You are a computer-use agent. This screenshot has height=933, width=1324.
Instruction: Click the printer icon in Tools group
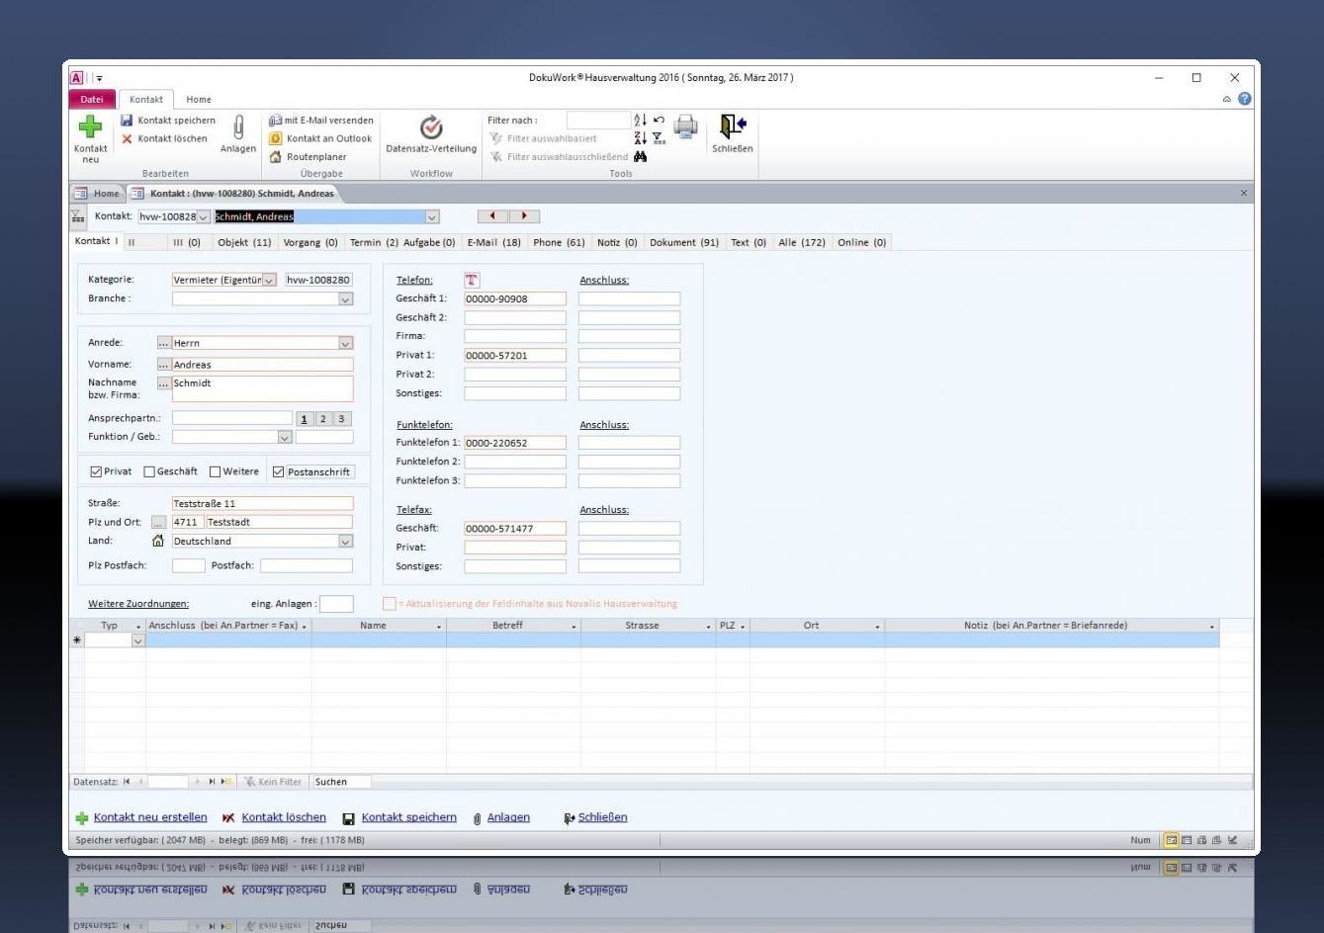685,126
